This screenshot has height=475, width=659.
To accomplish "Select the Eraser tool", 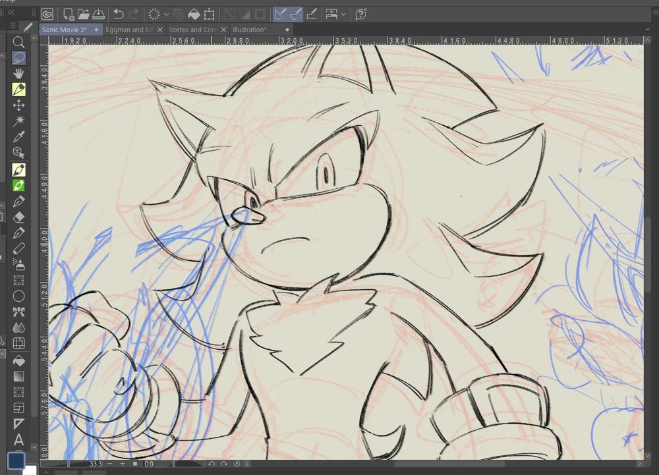I will point(18,217).
